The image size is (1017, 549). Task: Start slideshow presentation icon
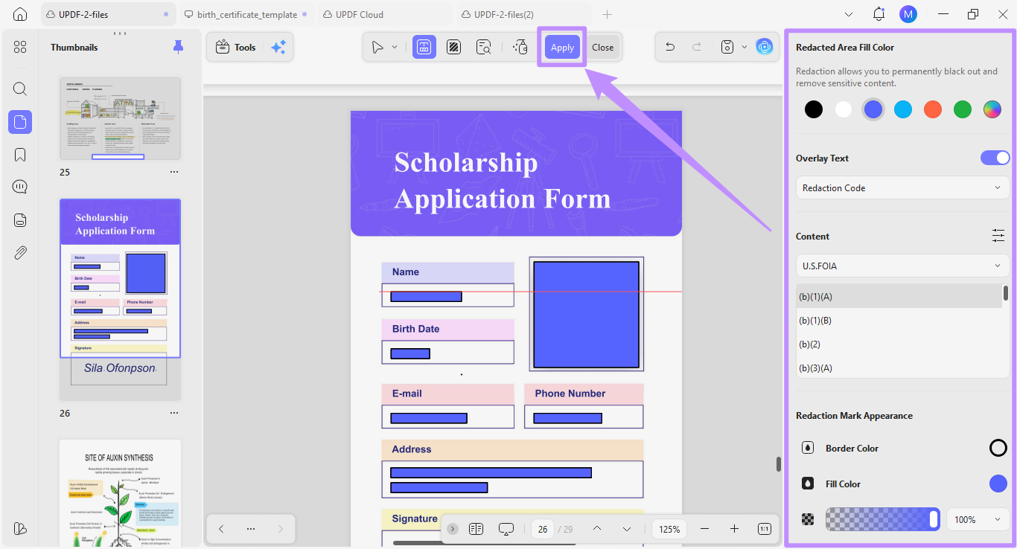pos(506,529)
